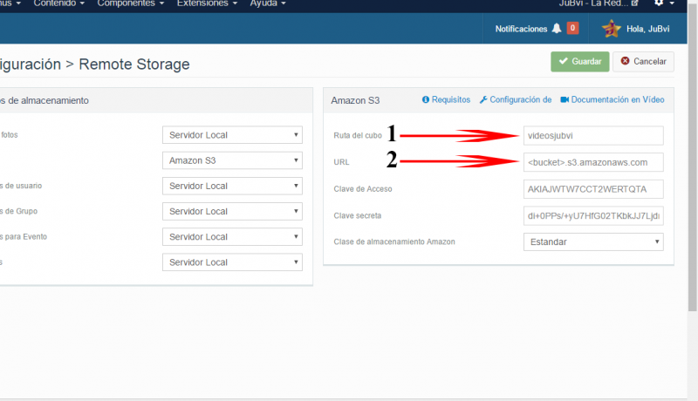The width and height of the screenshot is (698, 401).
Task: Click the Amazon S3 panel title
Action: tap(355, 100)
